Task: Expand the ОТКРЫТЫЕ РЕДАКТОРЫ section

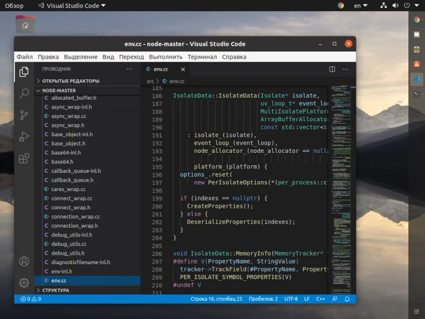Action: coord(70,81)
